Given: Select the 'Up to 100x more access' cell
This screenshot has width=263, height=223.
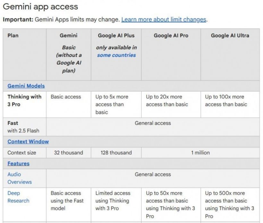Looking at the screenshot, I should (x=226, y=101).
